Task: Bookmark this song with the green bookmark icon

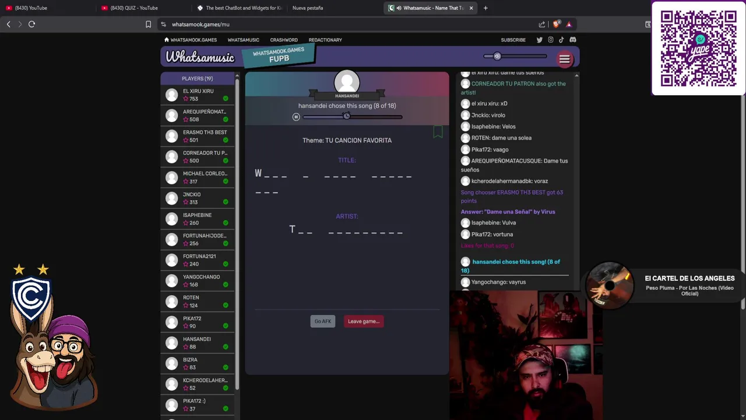Action: 438,132
